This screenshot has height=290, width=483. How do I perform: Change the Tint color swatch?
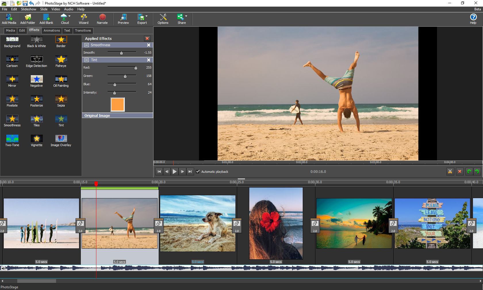tap(117, 105)
